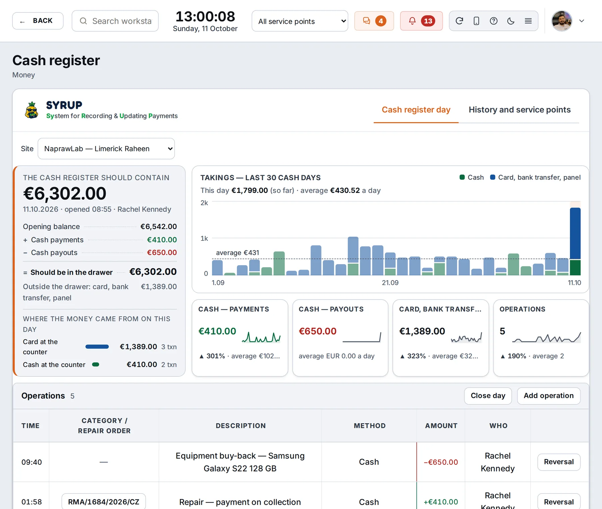Viewport: 602px width, 509px height.
Task: Click the TIME column header
Action: pyautogui.click(x=30, y=426)
